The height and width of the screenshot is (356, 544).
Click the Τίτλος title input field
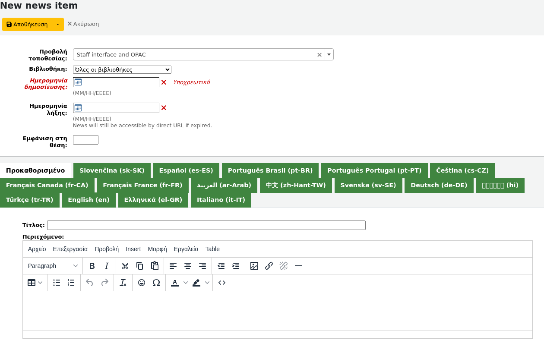[x=206, y=225]
